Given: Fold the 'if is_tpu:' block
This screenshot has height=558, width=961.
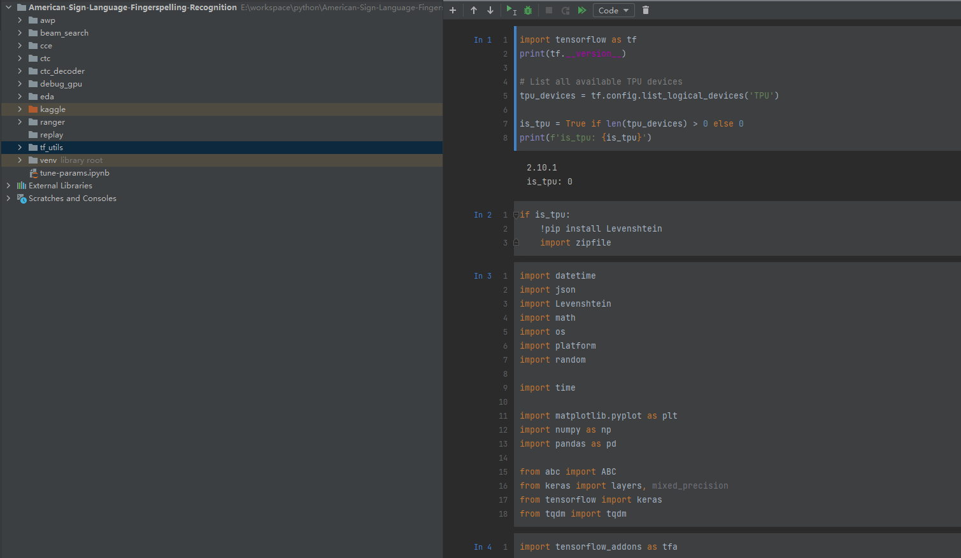Looking at the screenshot, I should (516, 215).
